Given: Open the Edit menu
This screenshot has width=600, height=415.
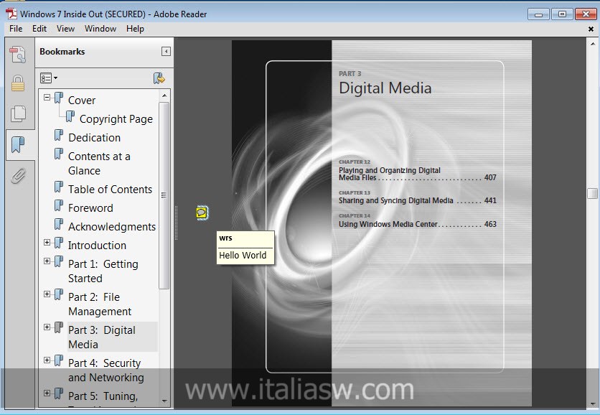Looking at the screenshot, I should (x=39, y=29).
